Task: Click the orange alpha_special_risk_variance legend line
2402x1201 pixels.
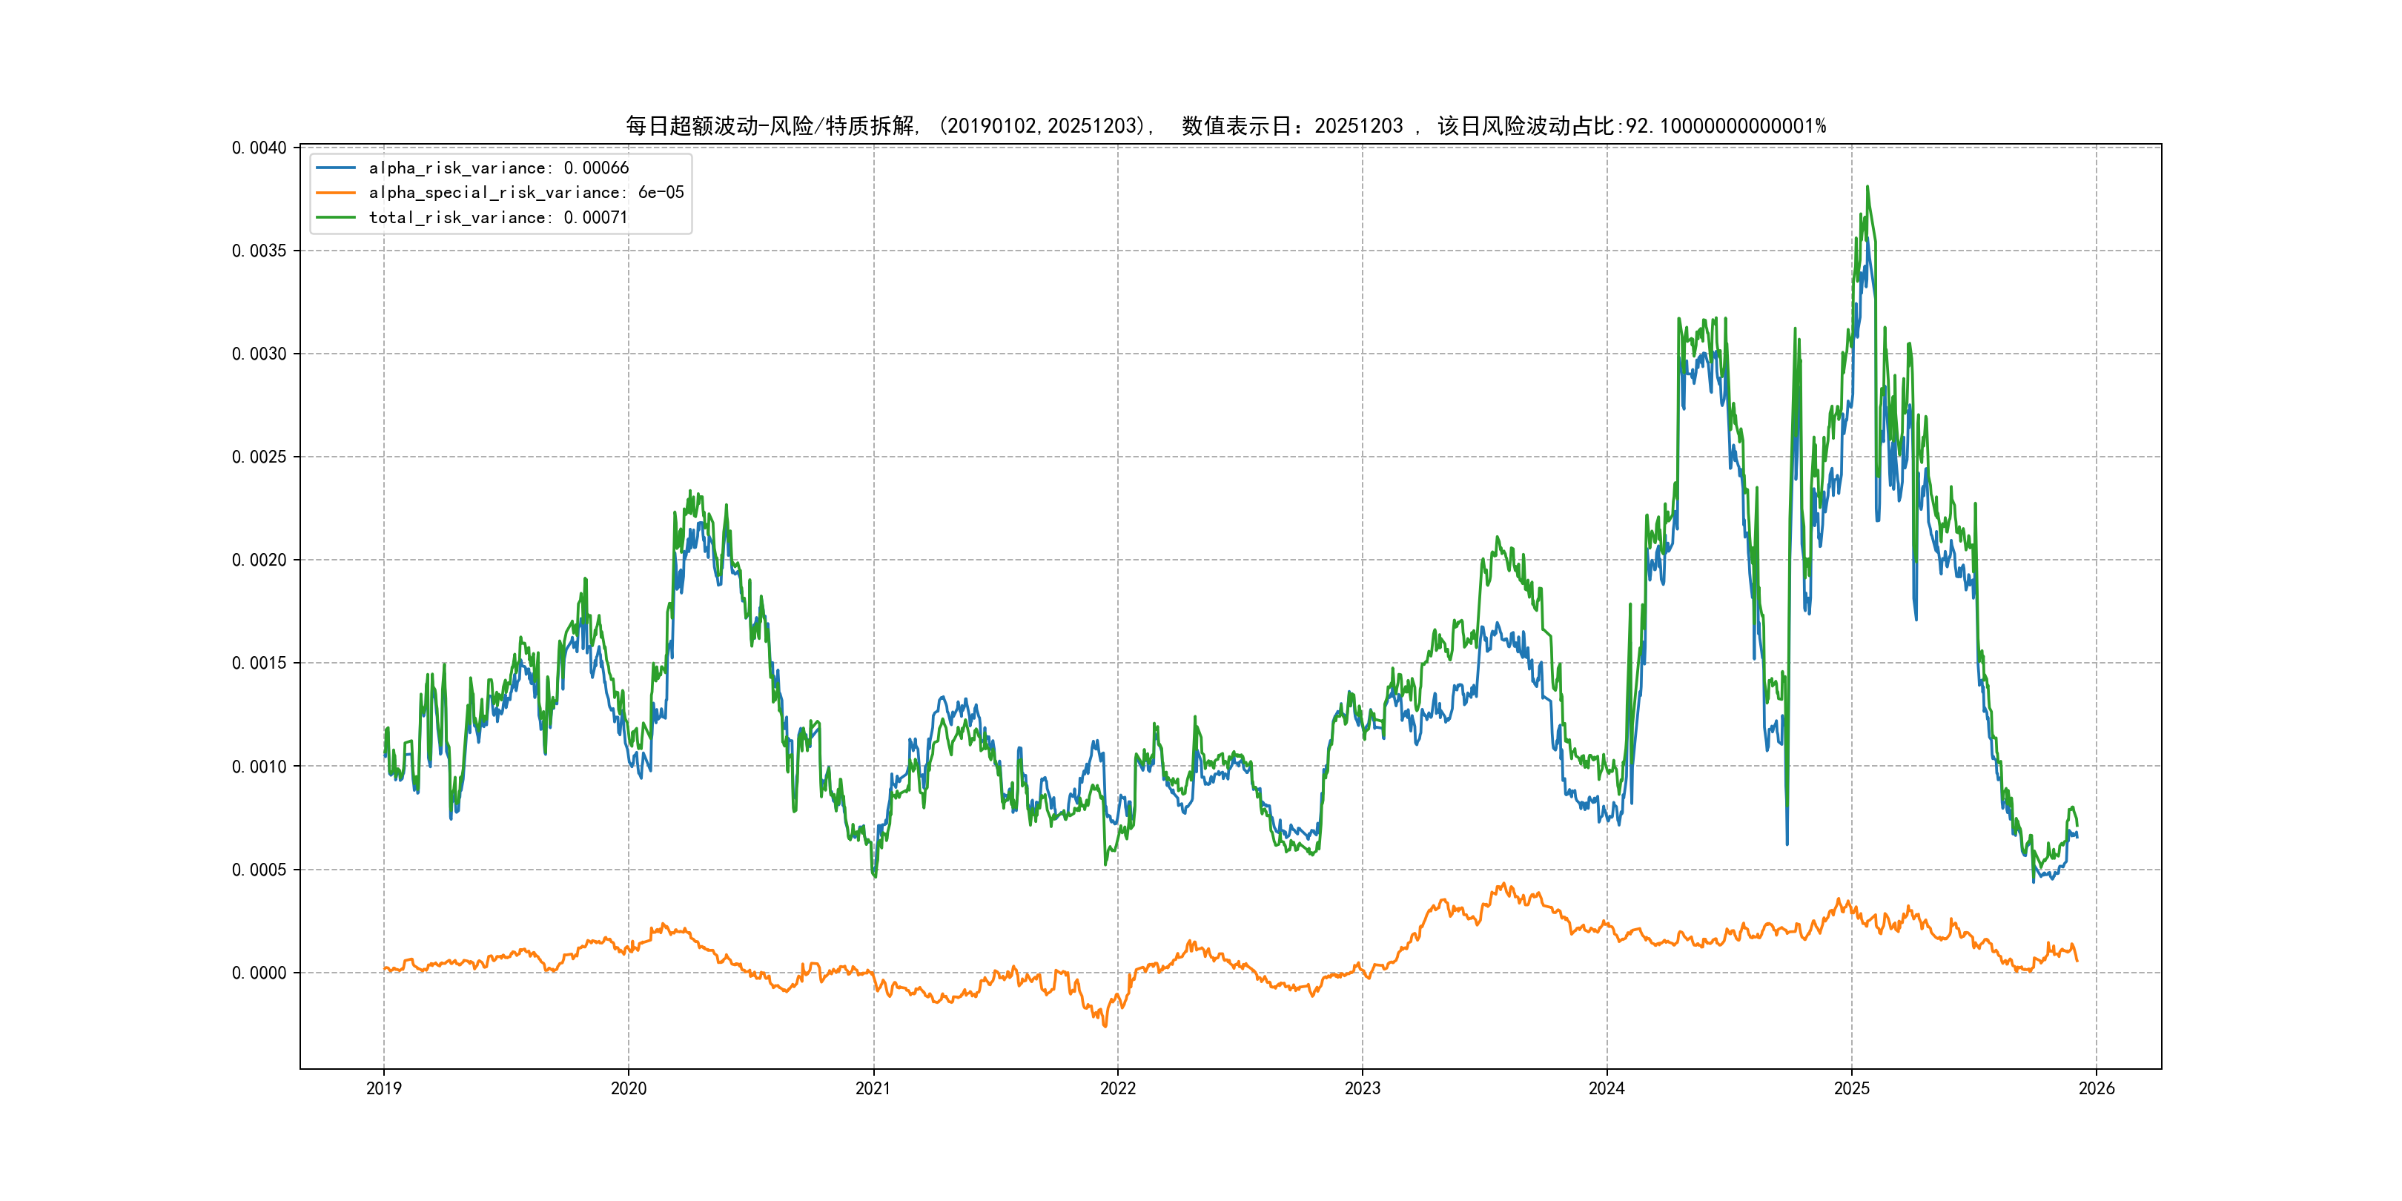Action: (336, 192)
